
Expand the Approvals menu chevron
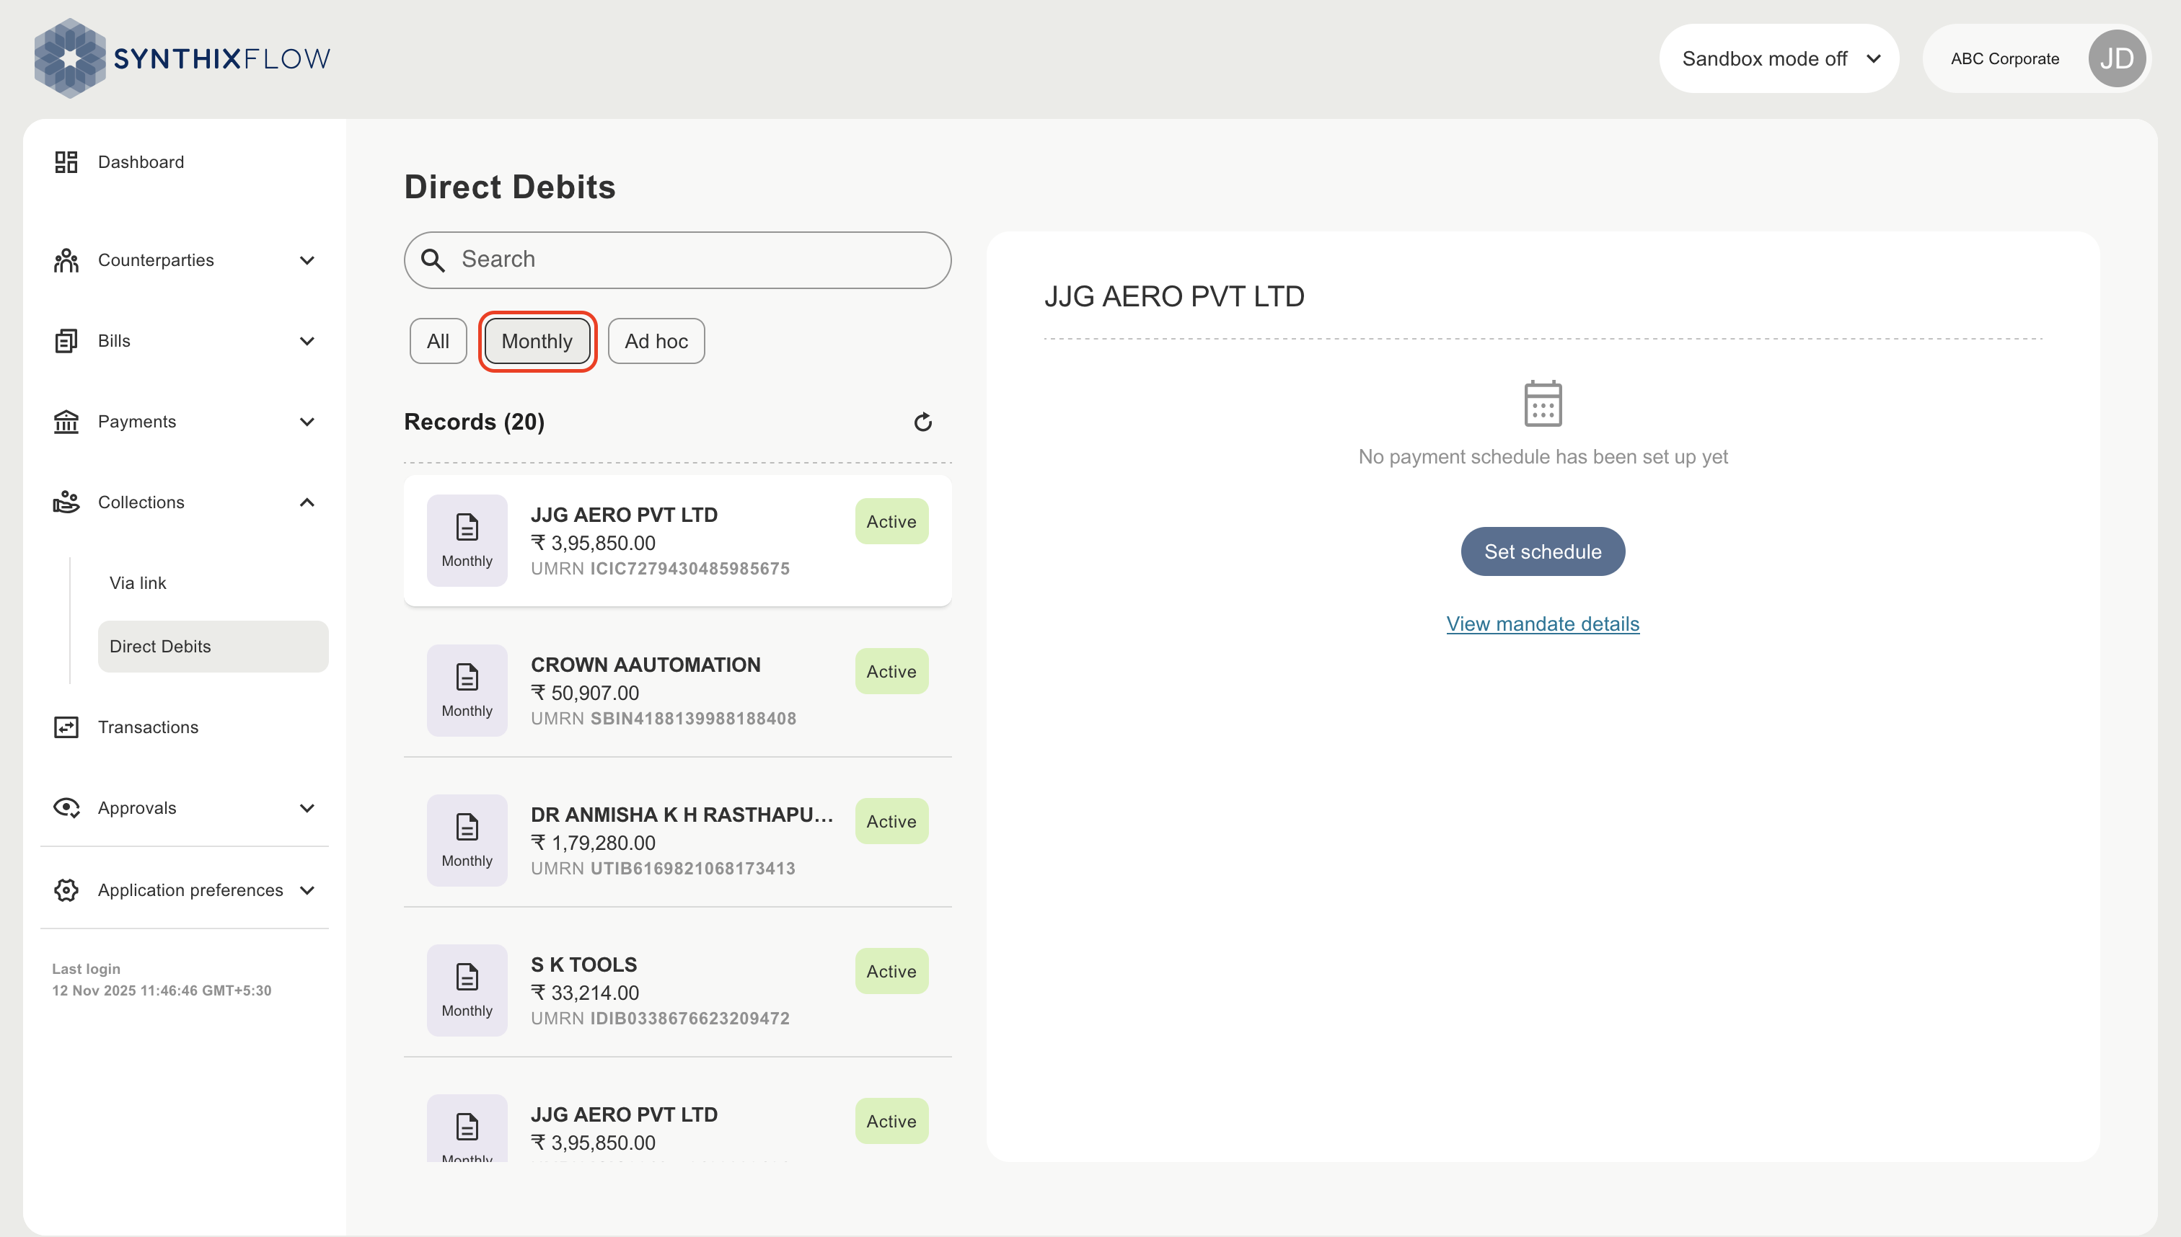308,809
